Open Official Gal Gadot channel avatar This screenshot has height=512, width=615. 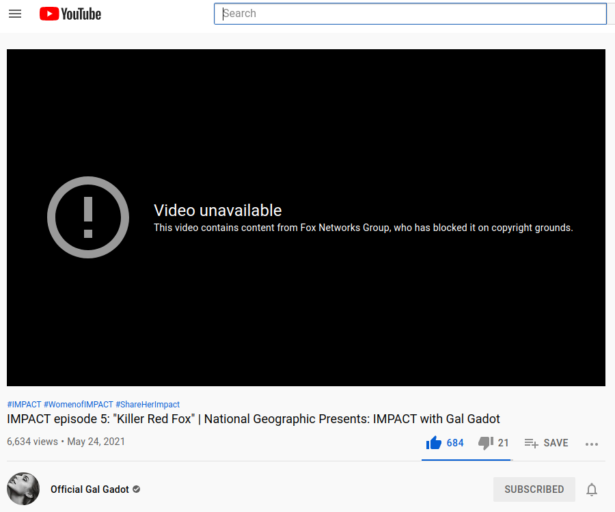point(23,489)
